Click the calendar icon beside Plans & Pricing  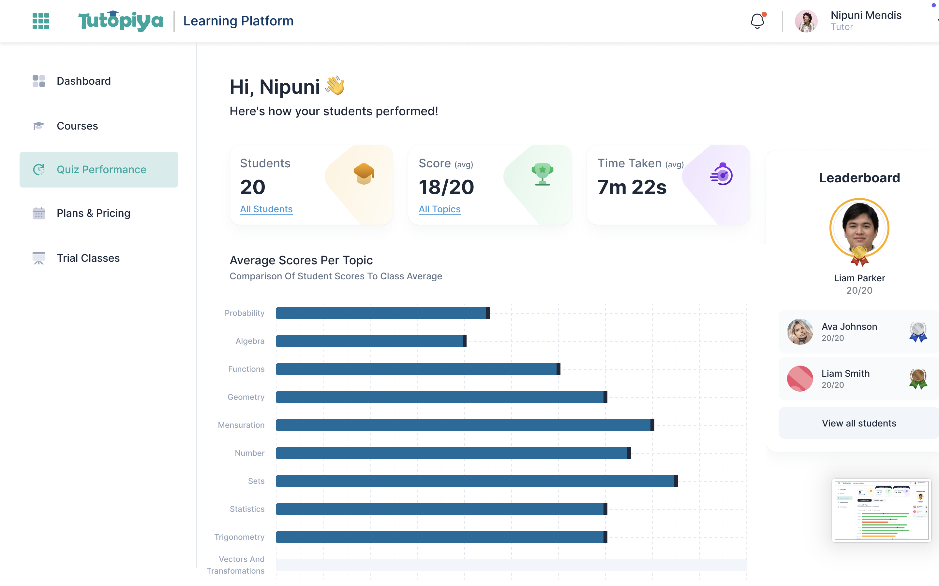pyautogui.click(x=39, y=213)
